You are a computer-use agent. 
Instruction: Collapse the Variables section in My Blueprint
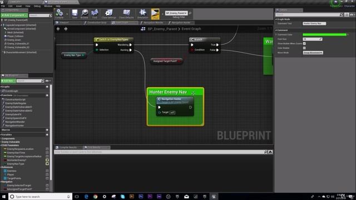[x=1, y=134]
